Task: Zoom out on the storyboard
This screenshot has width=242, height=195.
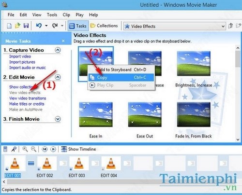Action: [x=33, y=149]
